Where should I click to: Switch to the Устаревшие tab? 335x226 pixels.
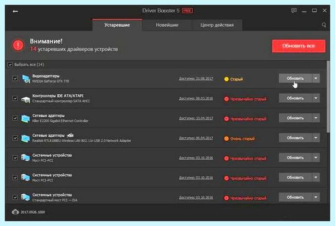(117, 25)
